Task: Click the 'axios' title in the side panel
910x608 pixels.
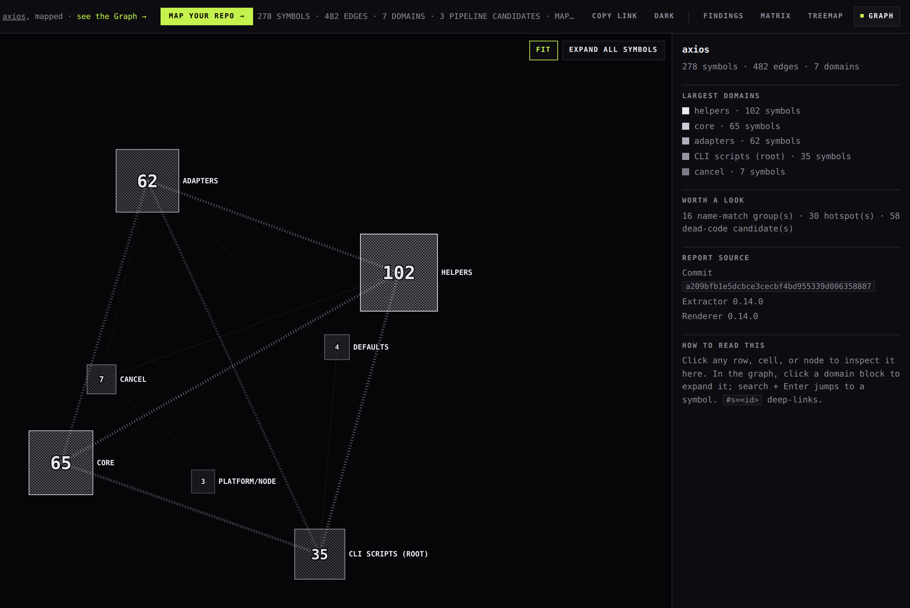Action: click(696, 50)
